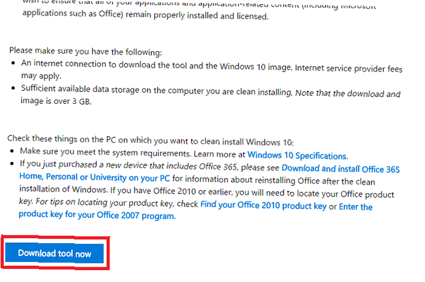Click the 'may apply.' text under internet connection
The width and height of the screenshot is (425, 282).
click(41, 76)
